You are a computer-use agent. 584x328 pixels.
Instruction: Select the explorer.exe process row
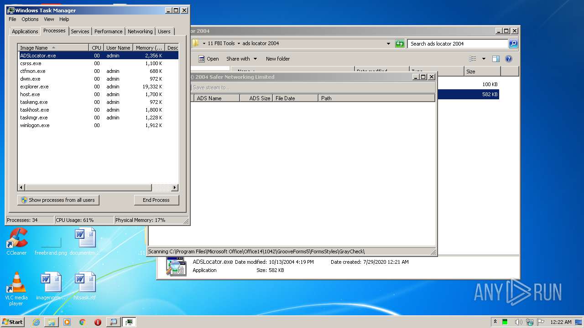(x=99, y=87)
